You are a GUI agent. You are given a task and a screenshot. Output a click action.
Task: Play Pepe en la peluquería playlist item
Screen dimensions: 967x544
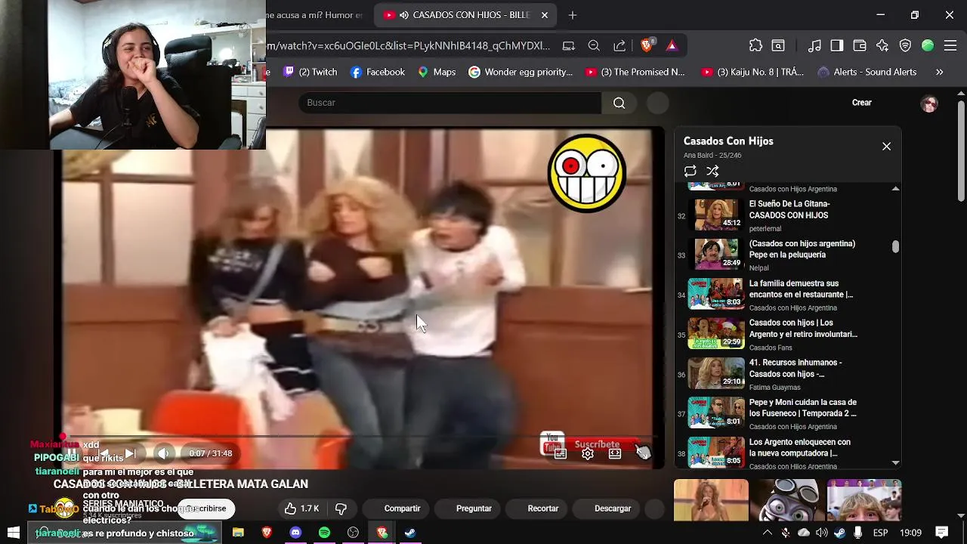click(x=786, y=255)
